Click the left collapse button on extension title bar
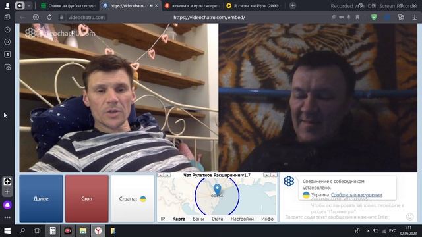This screenshot has width=422, height=237. tap(160, 175)
